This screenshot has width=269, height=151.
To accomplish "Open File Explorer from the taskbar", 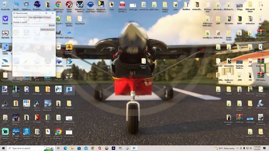I will pos(72,148).
